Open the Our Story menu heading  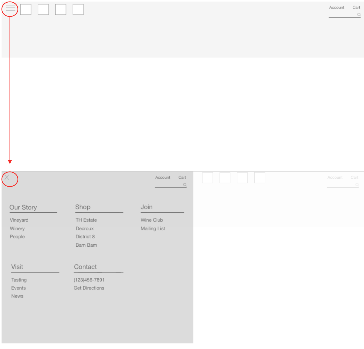point(23,207)
